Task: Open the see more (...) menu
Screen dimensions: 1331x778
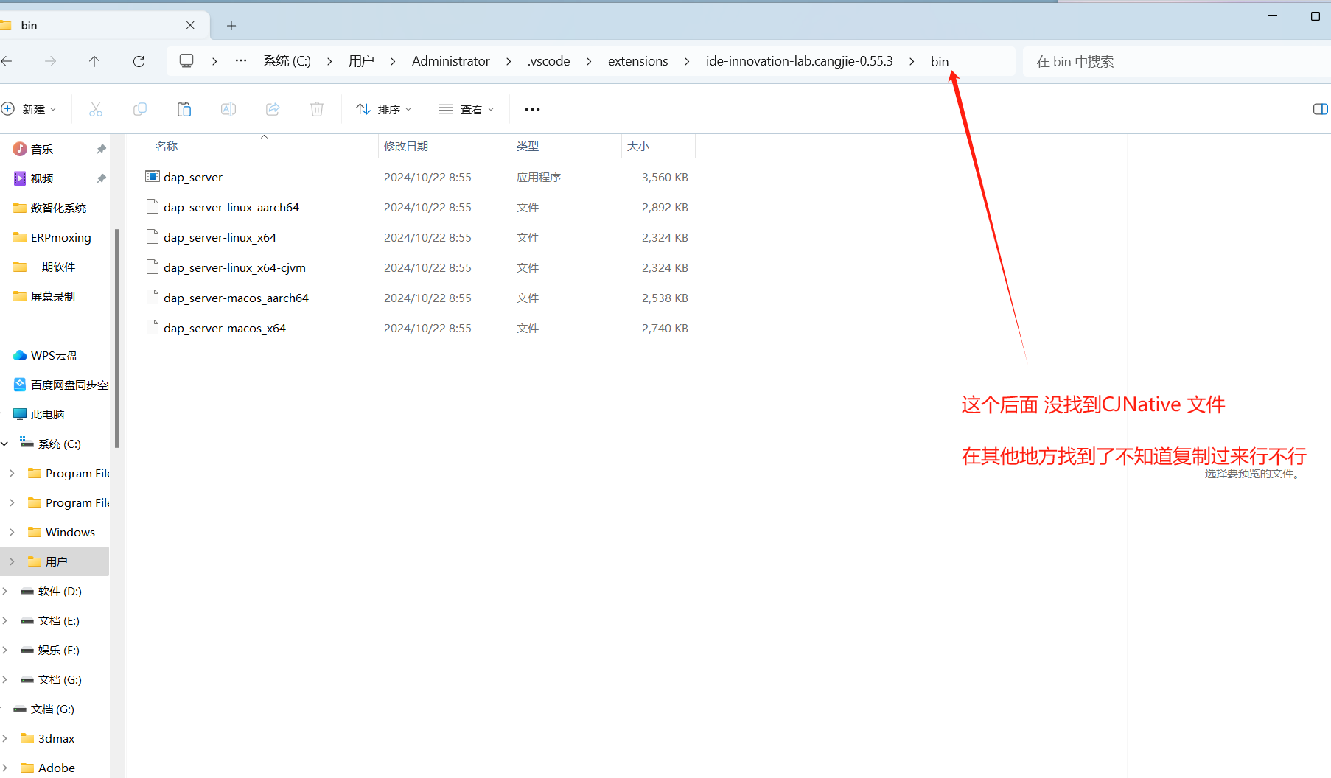Action: [532, 109]
